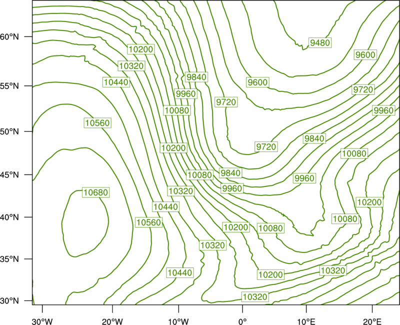The height and width of the screenshot is (325, 400).
Task: Click the 10560 label directly above 10680
Action: [97, 122]
